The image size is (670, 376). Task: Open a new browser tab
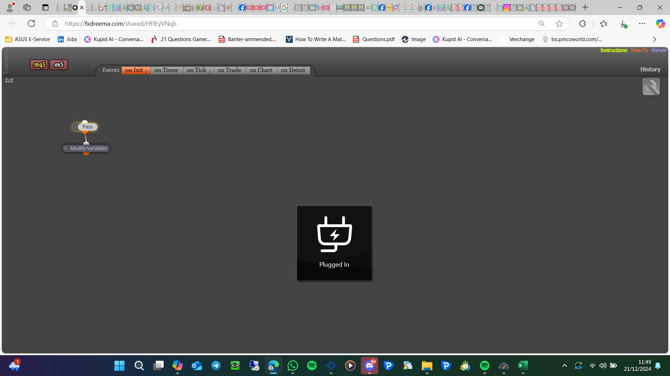(x=585, y=7)
